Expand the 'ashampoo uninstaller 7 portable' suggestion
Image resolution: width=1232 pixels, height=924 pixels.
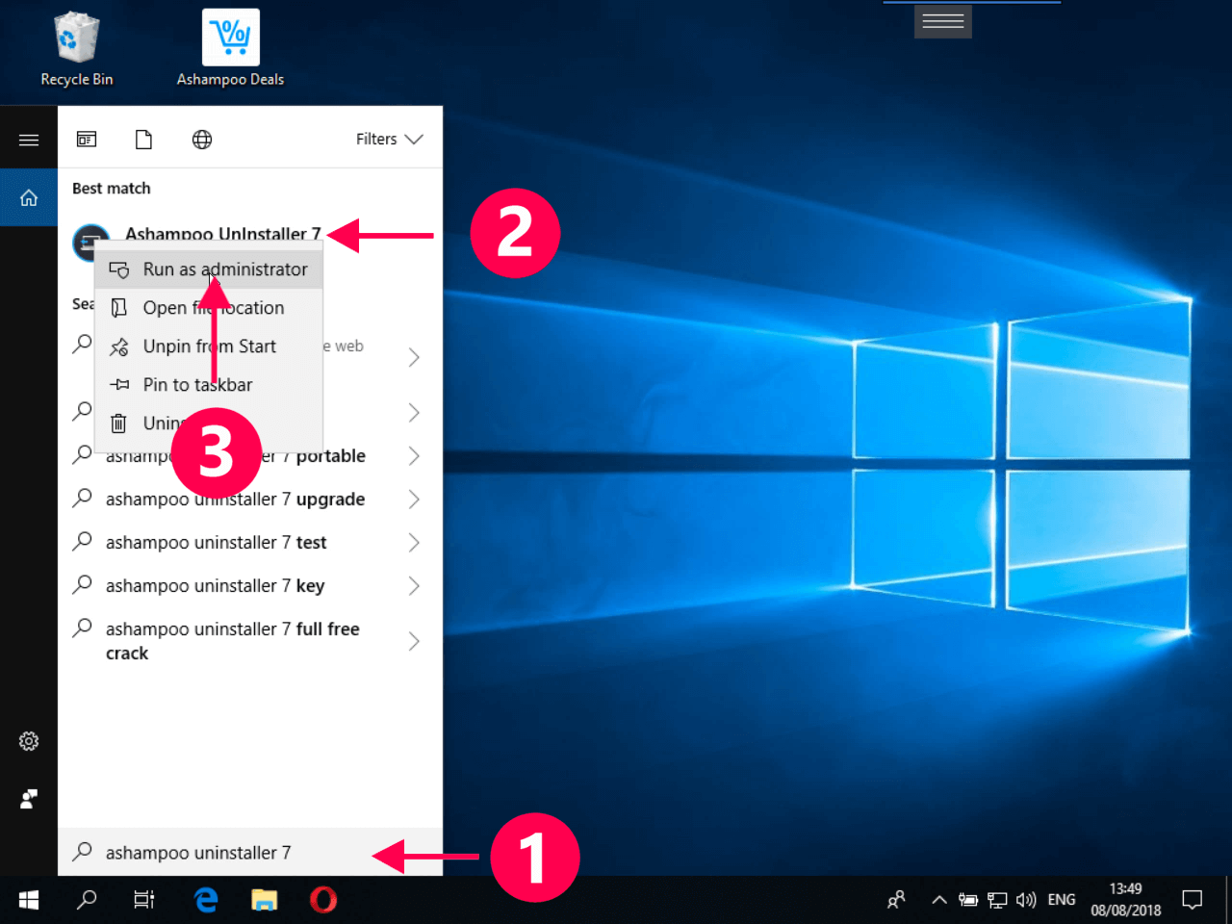(x=414, y=455)
